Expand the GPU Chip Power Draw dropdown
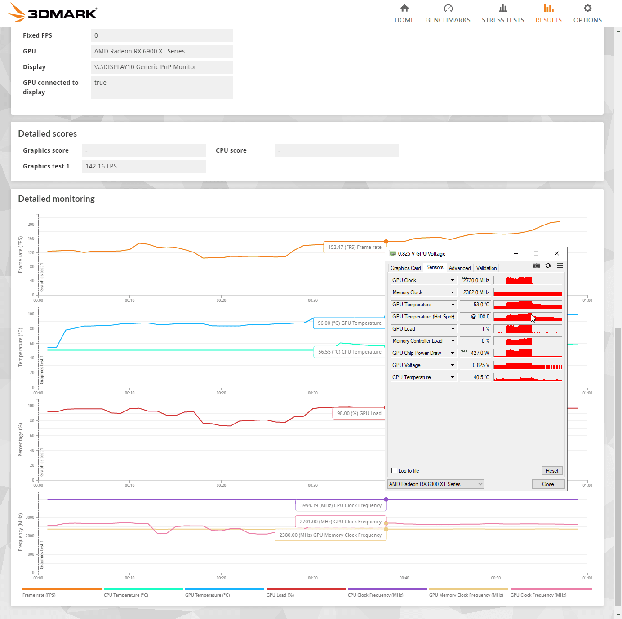622x619 pixels. (x=453, y=353)
